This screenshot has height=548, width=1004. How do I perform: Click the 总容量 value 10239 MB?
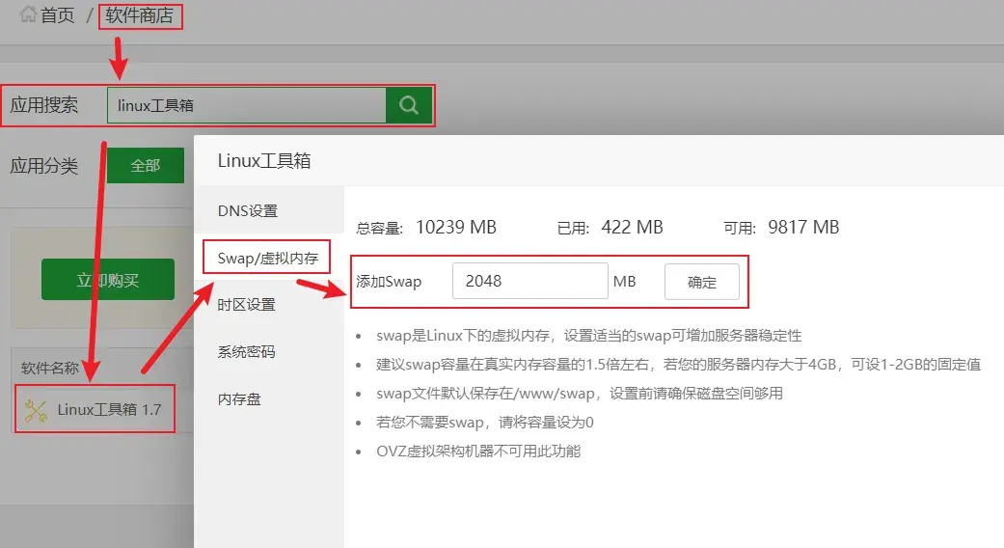[x=456, y=228]
